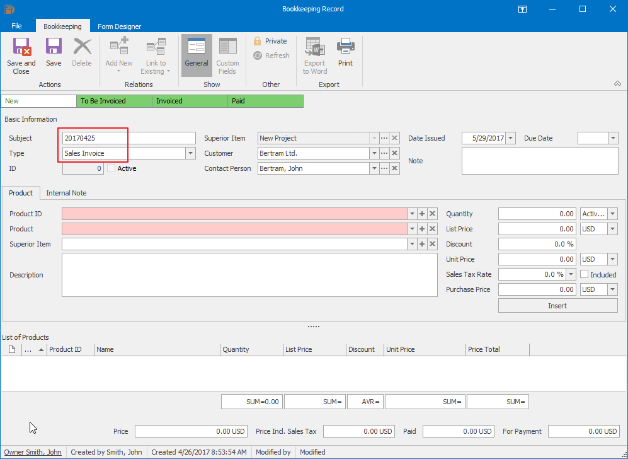
Task: Add new Product ID with plus button
Action: [422, 214]
